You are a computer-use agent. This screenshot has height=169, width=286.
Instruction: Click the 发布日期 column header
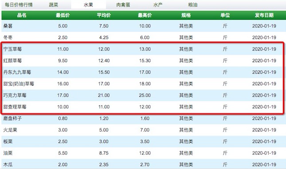point(264,15)
